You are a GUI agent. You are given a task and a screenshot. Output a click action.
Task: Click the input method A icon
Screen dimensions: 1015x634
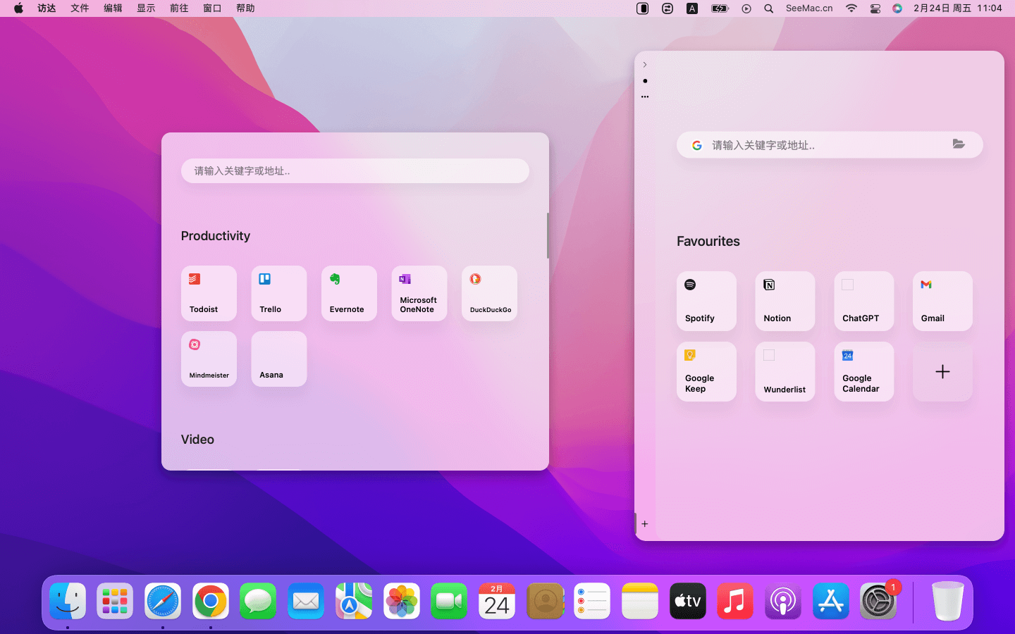click(692, 8)
